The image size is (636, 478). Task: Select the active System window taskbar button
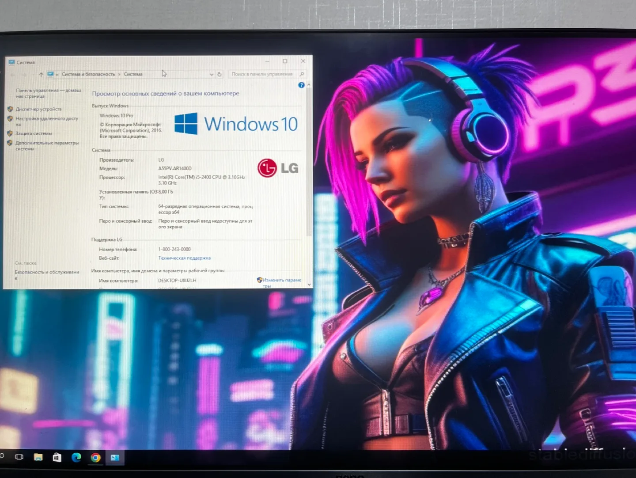(115, 458)
